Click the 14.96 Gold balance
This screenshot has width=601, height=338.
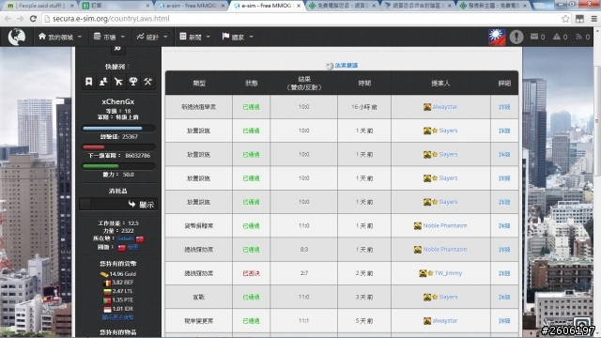pyautogui.click(x=123, y=273)
